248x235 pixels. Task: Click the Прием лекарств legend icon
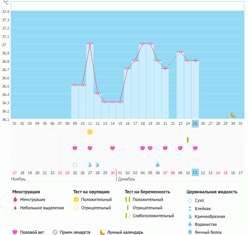tap(55, 232)
